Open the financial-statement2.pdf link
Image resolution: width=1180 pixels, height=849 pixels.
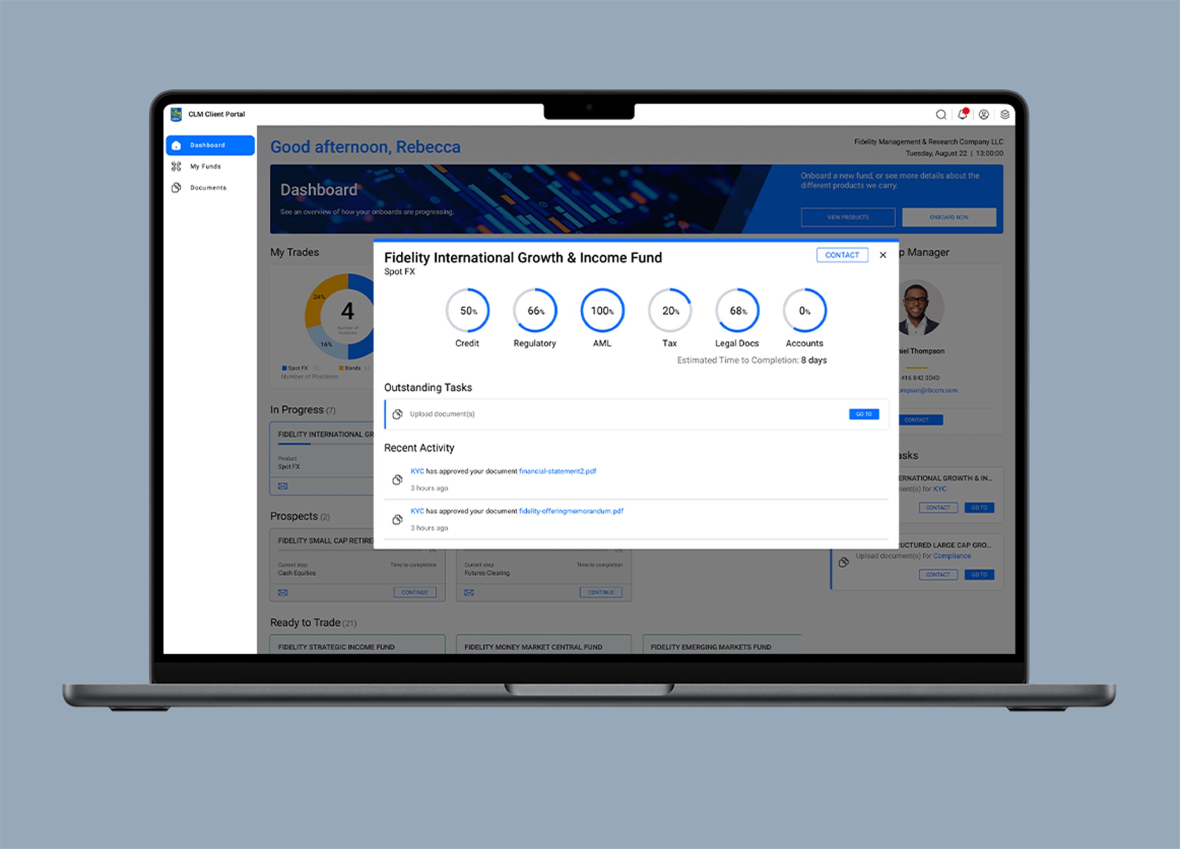[x=557, y=471]
